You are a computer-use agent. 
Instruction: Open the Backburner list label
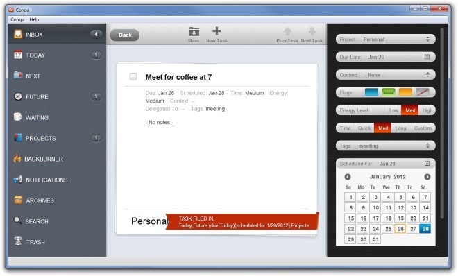click(44, 159)
